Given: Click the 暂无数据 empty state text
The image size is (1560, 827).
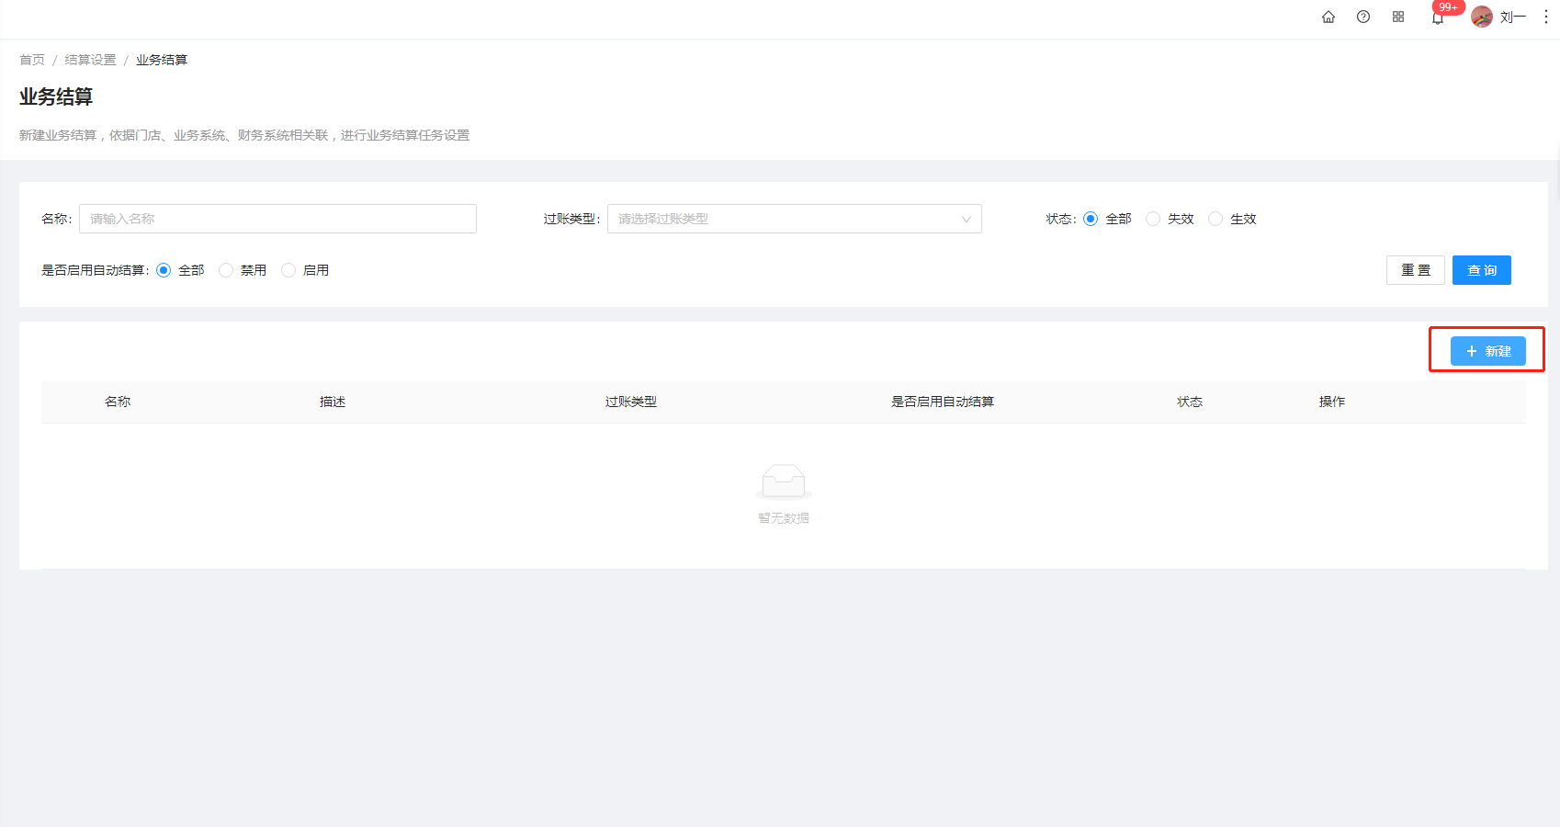Looking at the screenshot, I should pos(784,518).
